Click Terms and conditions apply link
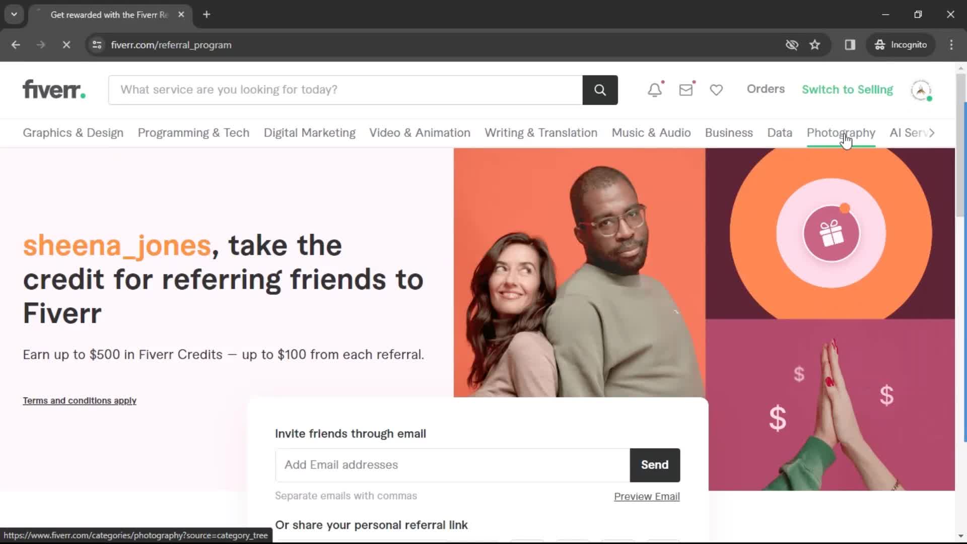 (79, 400)
